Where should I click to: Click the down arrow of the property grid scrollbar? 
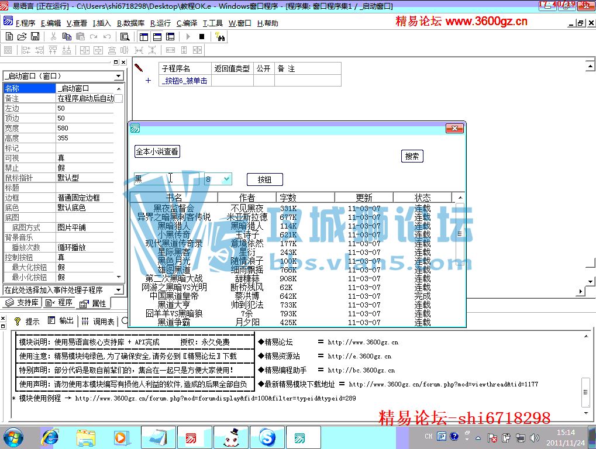[119, 277]
